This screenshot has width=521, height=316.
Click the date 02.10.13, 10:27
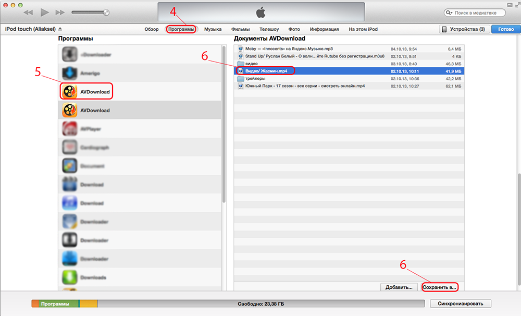coord(405,86)
